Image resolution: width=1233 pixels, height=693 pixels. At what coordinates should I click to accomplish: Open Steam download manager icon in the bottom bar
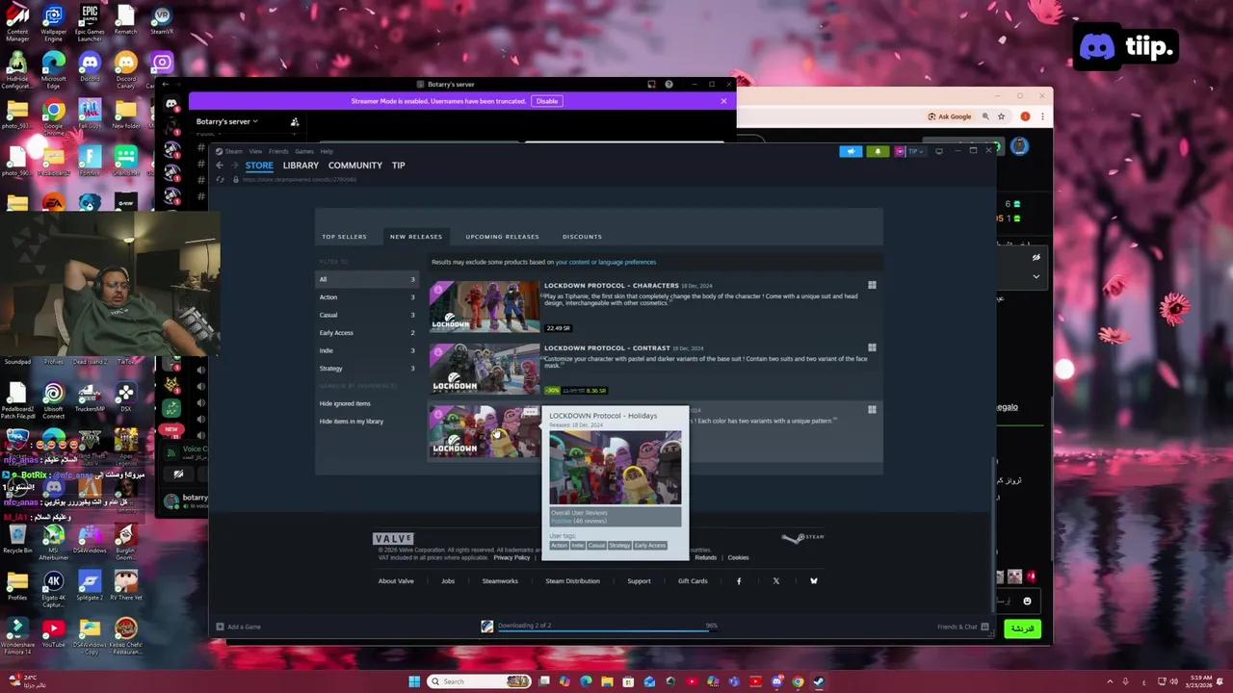487,627
